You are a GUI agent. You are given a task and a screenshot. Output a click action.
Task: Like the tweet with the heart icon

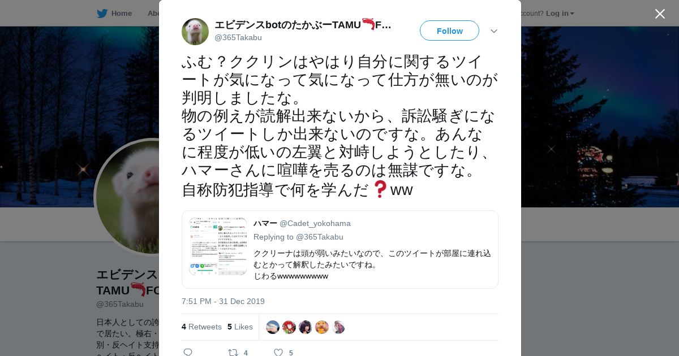tap(278, 352)
